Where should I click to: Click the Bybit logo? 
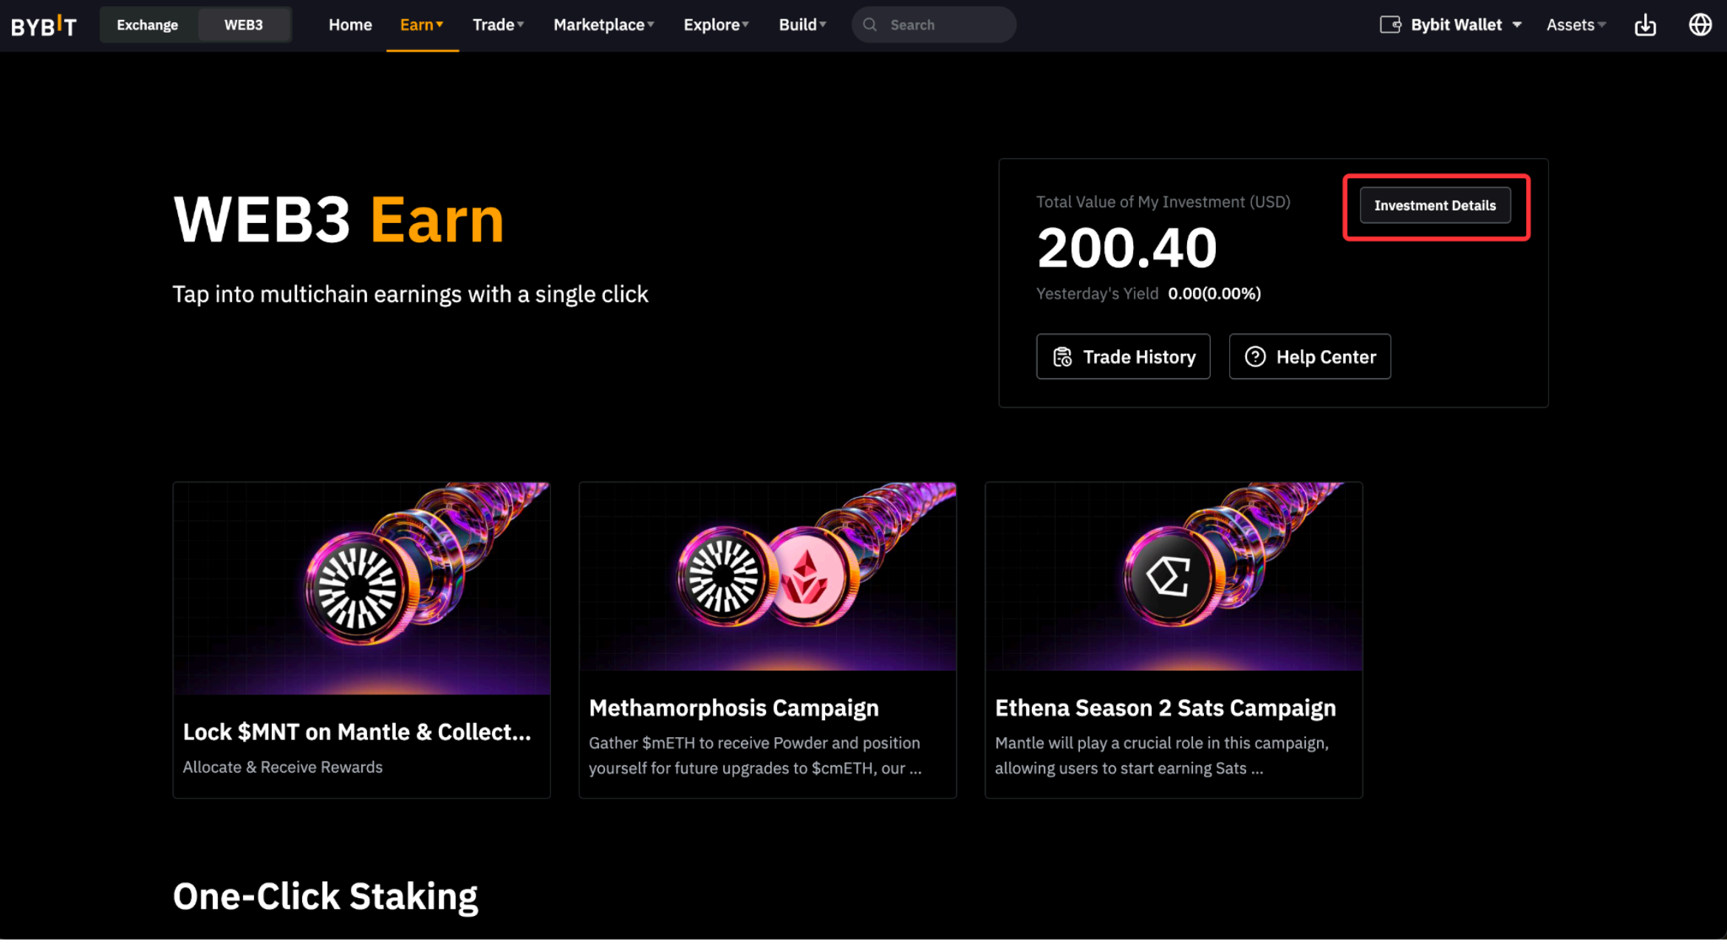pos(44,26)
